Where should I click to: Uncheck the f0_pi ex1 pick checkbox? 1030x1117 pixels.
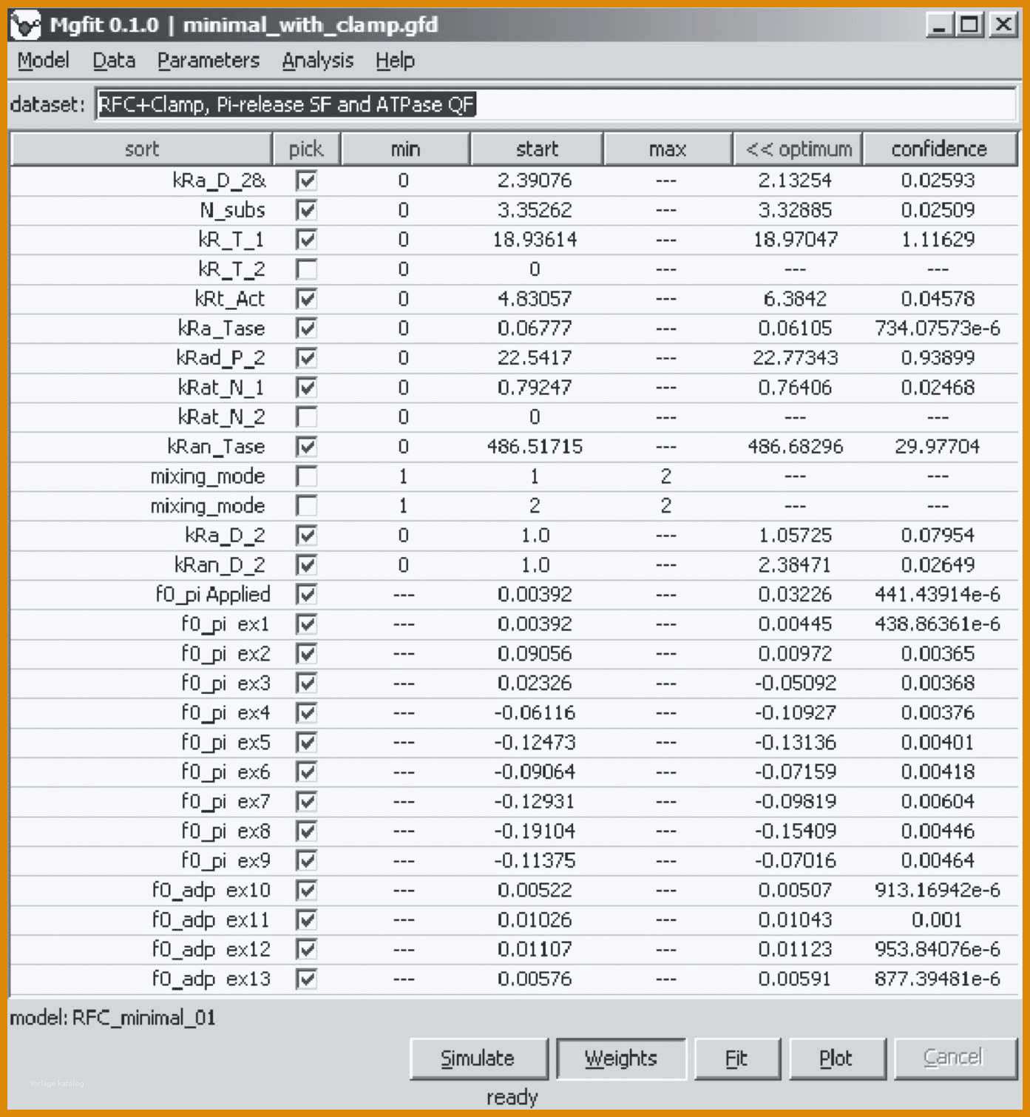click(306, 624)
